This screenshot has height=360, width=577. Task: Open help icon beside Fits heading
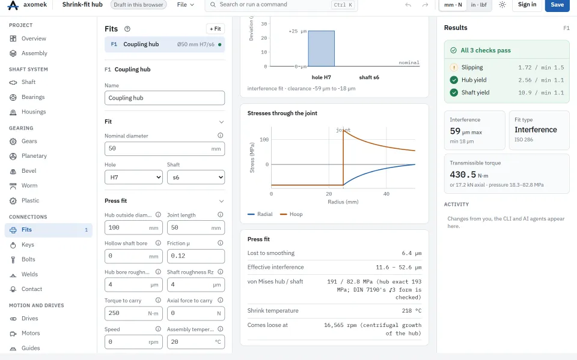point(127,29)
